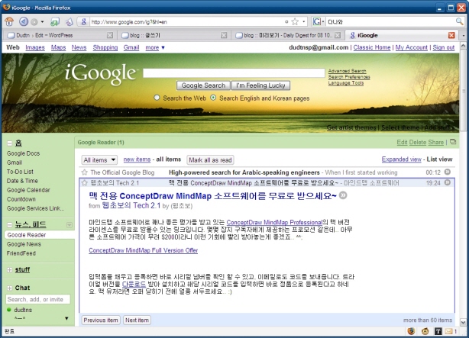The height and width of the screenshot is (338, 469).
Task: Go back with the Back arrow
Action: 24,21
